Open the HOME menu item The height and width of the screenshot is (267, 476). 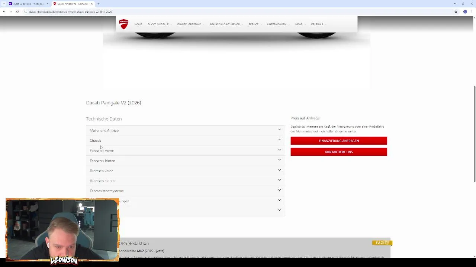pos(138,24)
